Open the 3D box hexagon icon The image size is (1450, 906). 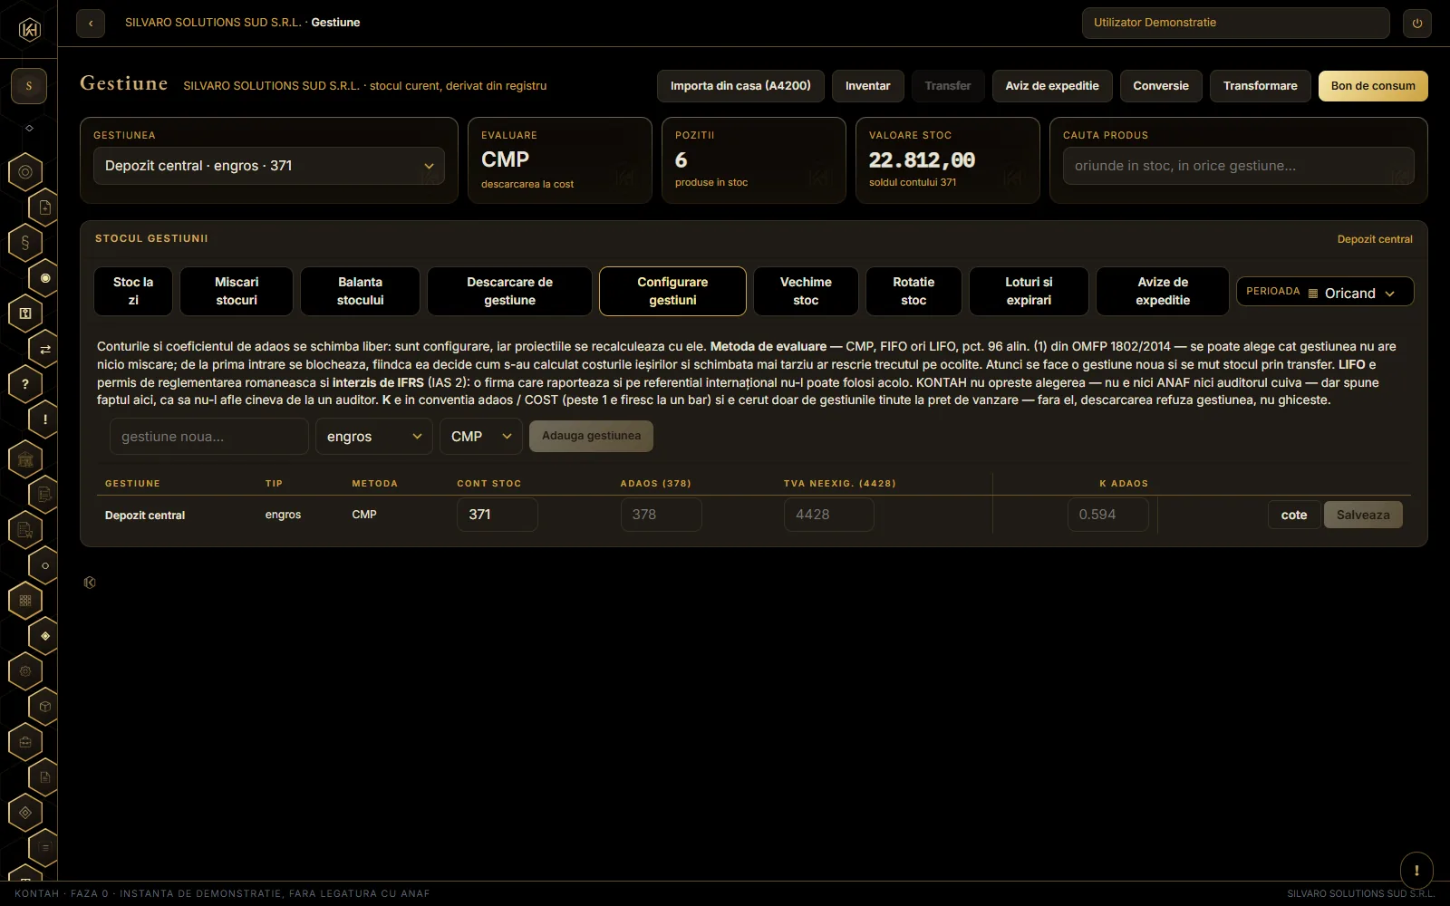tap(44, 707)
